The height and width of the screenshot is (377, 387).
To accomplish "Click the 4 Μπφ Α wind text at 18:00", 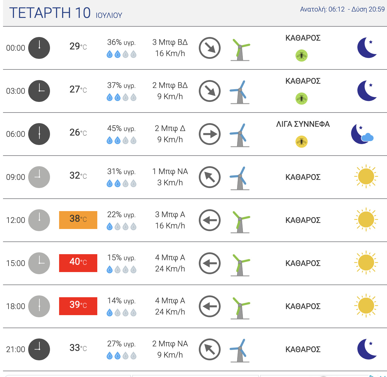I will (x=170, y=301).
